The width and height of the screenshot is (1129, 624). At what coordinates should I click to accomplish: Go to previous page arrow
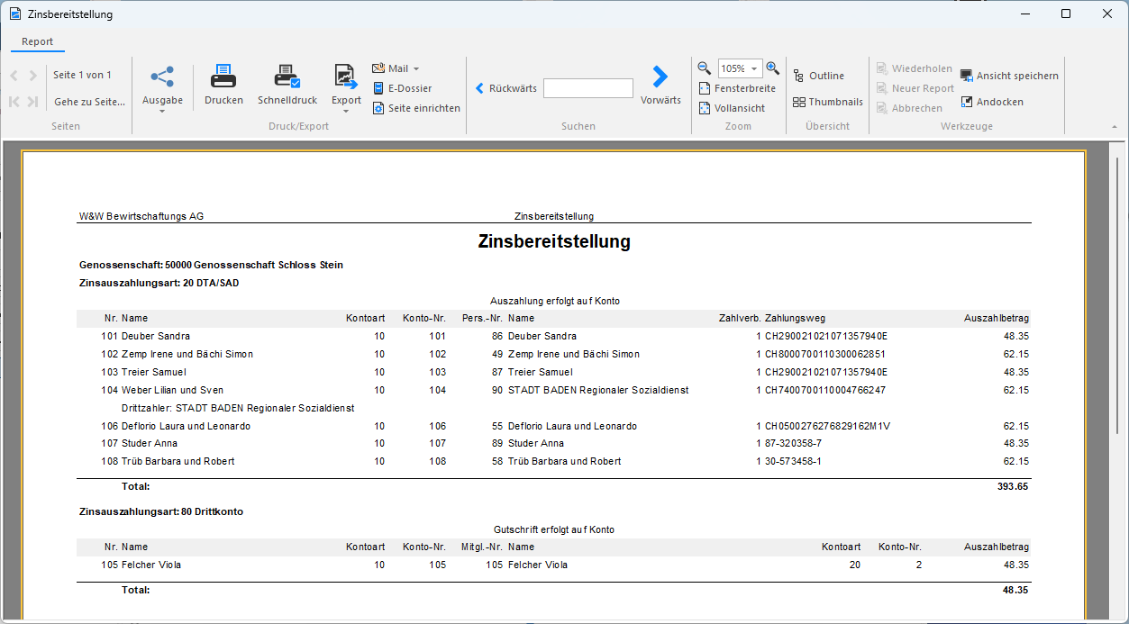(x=14, y=76)
